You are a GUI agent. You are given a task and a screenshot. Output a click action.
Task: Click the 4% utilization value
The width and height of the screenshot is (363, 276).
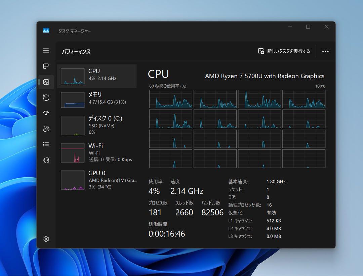pyautogui.click(x=154, y=191)
